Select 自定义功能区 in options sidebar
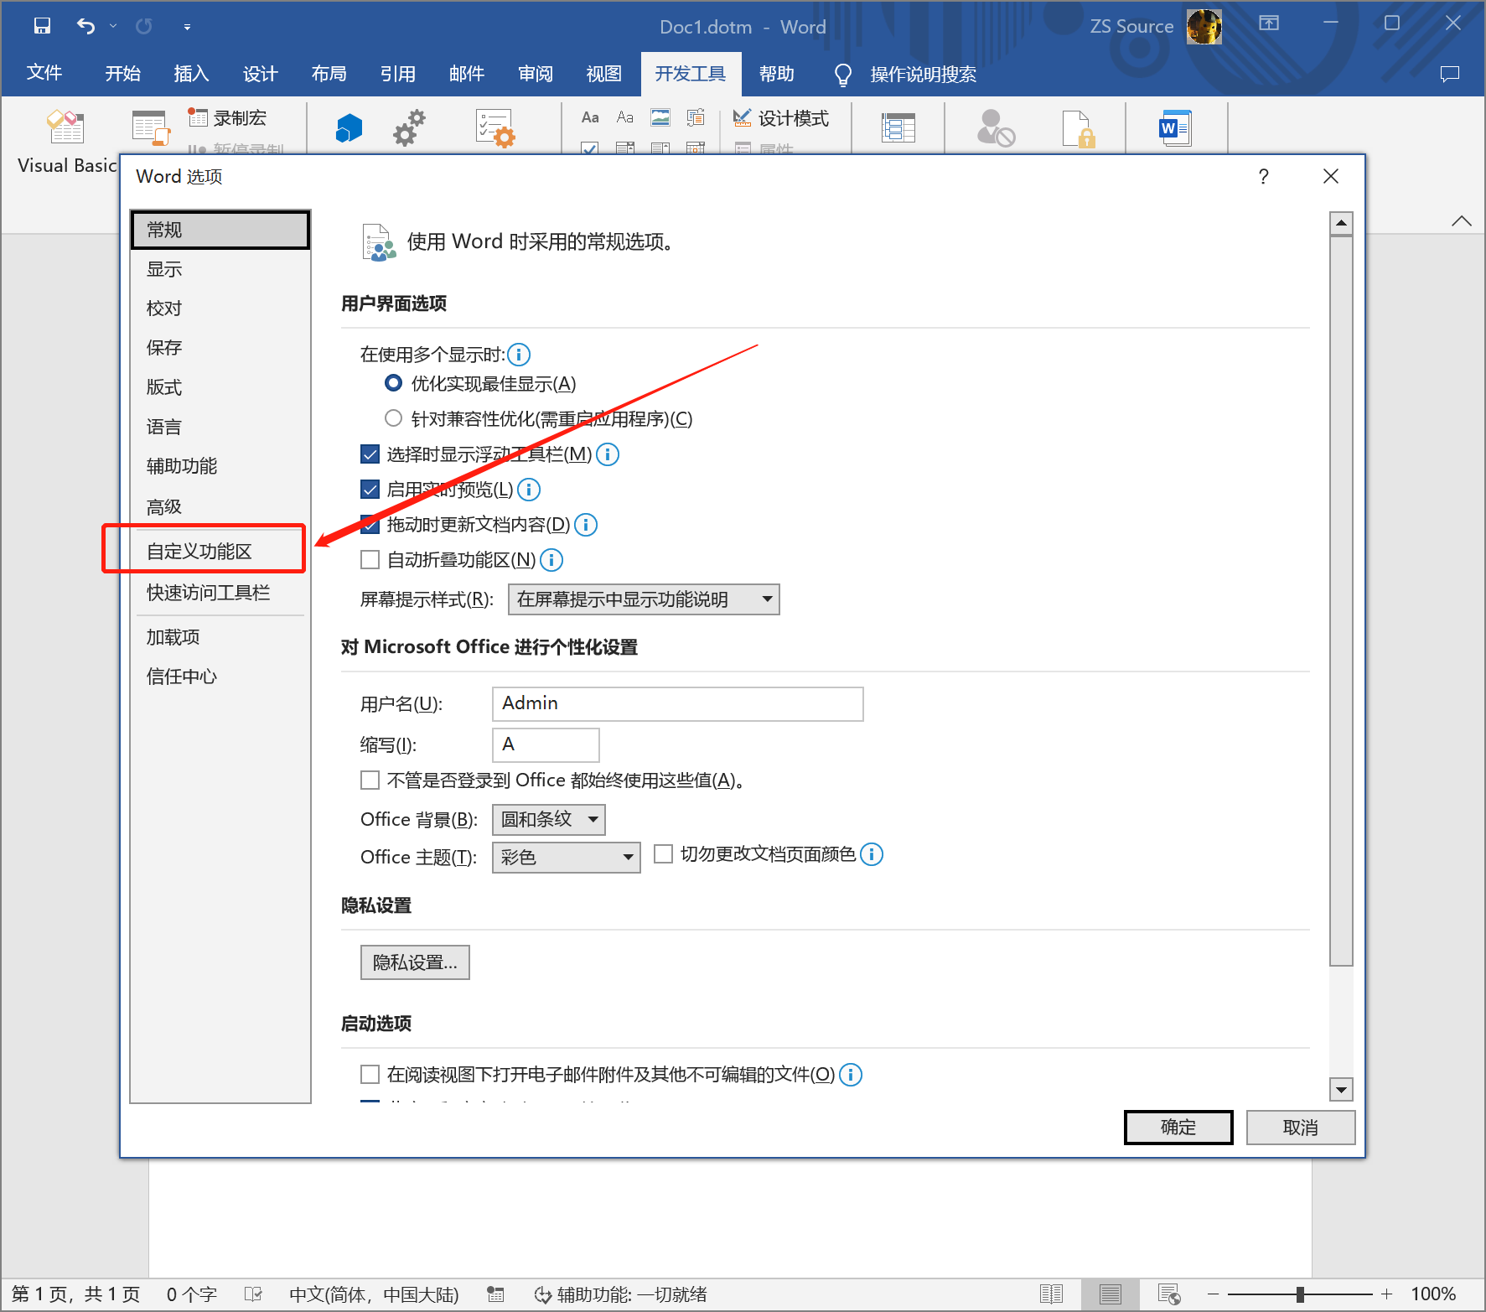Screen dimensions: 1486x1312 (199, 552)
